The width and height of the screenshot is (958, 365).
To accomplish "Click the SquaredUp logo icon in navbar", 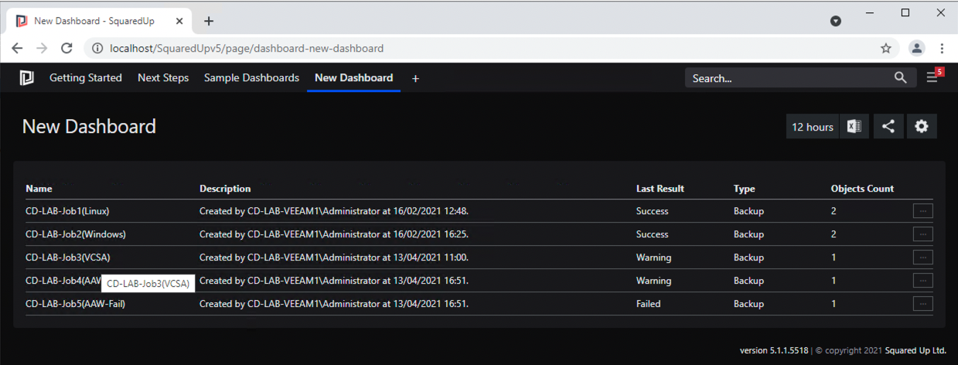I will pos(27,78).
